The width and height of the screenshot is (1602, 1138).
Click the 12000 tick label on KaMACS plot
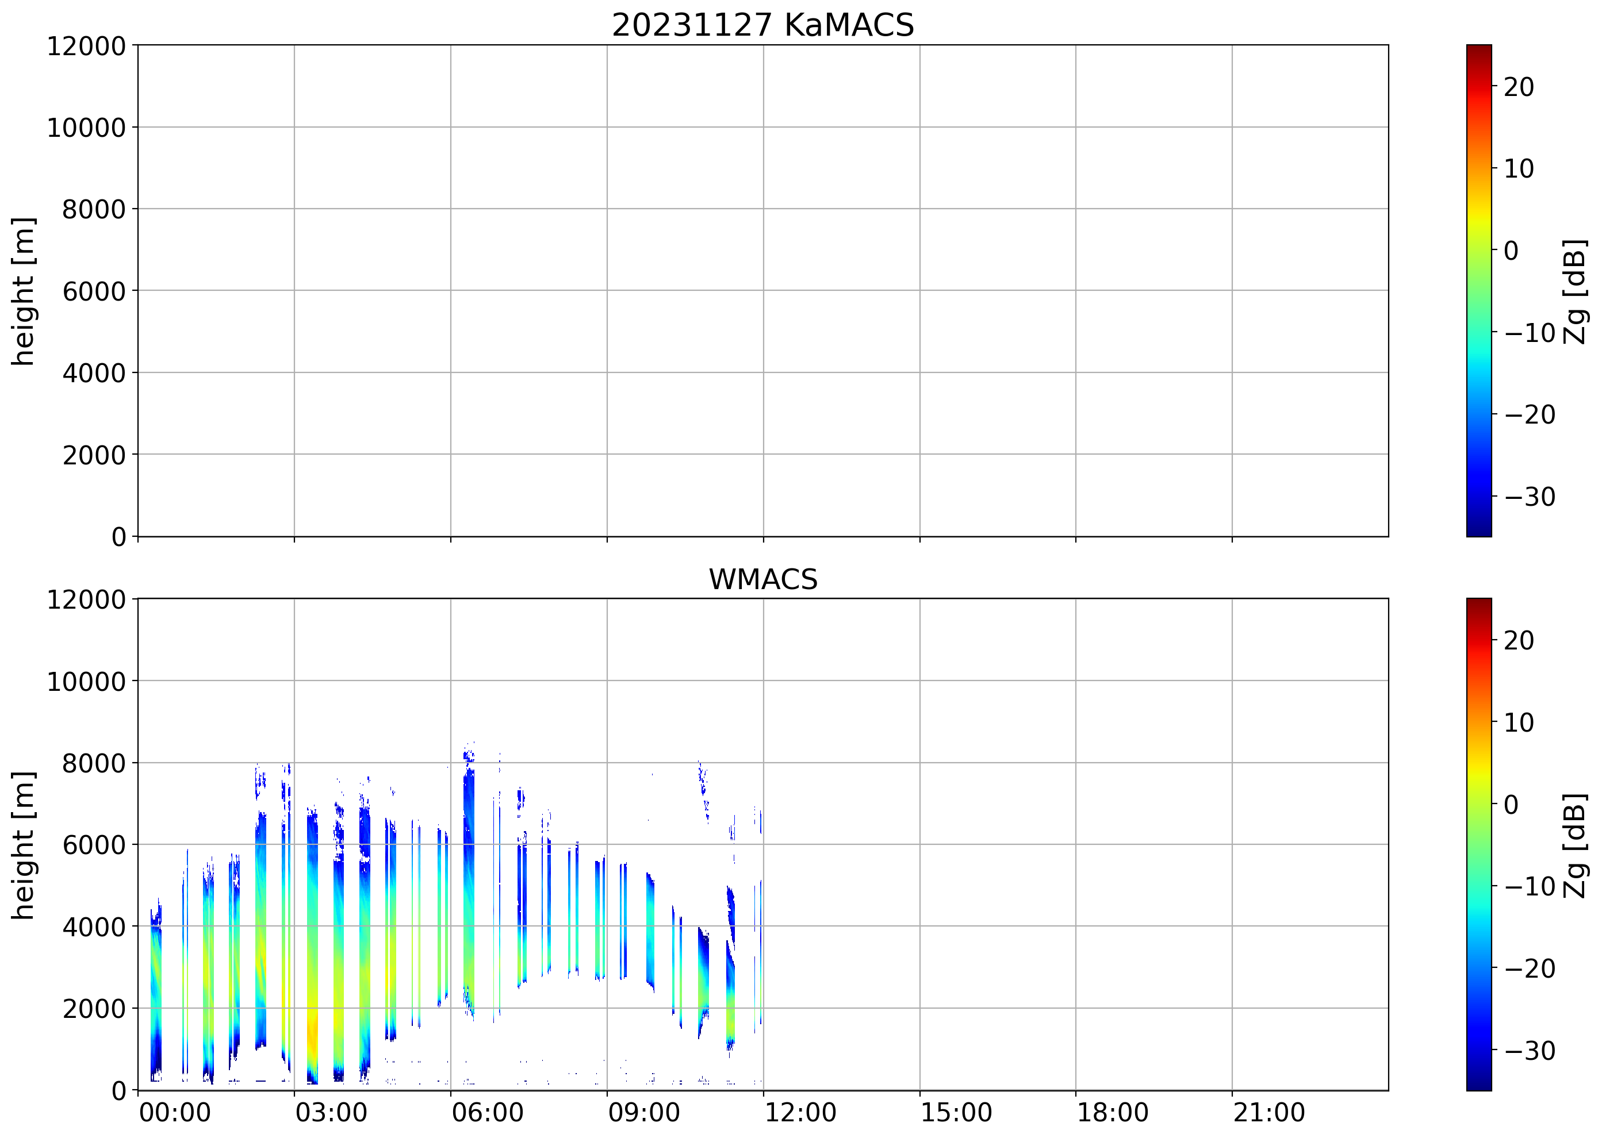[86, 46]
